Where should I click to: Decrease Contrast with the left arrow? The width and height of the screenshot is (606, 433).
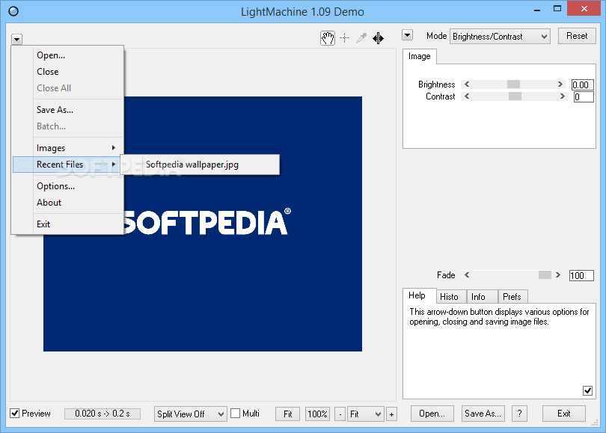click(x=467, y=96)
